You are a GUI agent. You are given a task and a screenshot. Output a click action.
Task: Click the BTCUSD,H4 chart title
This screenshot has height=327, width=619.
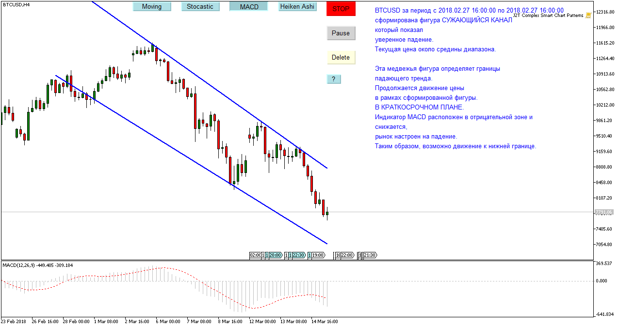coord(16,4)
